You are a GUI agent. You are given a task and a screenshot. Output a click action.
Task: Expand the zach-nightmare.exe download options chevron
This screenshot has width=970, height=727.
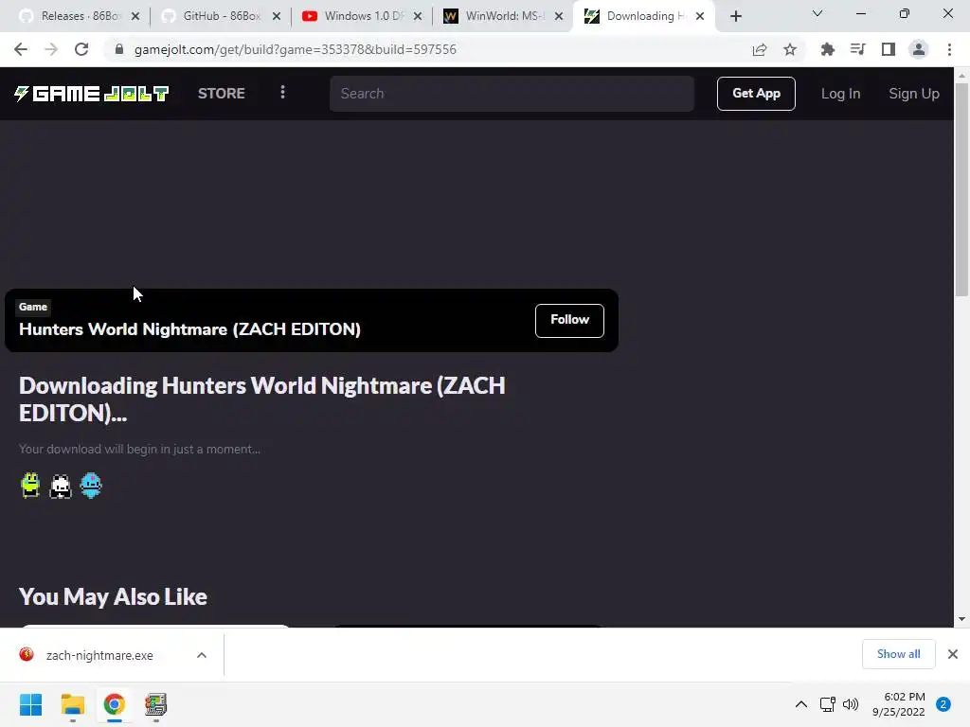coord(202,655)
